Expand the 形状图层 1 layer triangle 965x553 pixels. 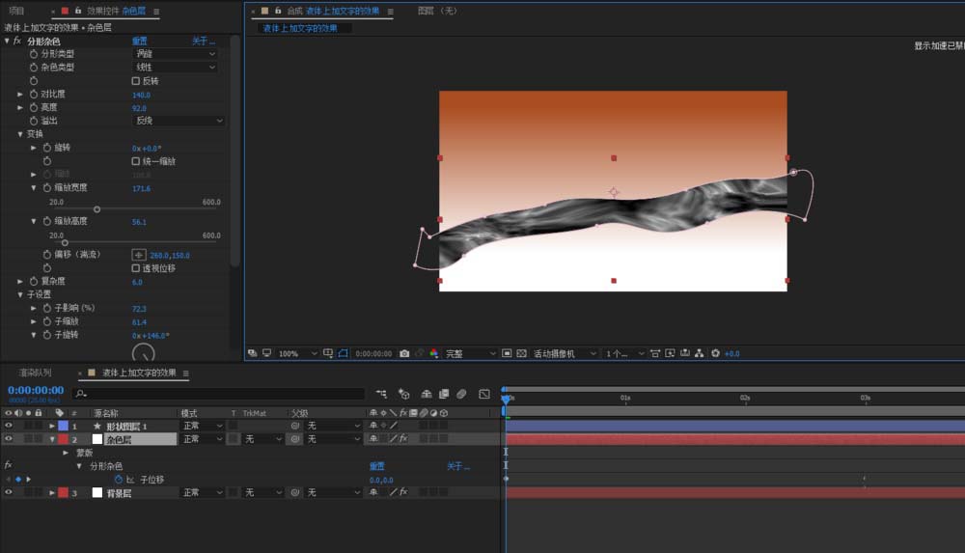pyautogui.click(x=52, y=426)
